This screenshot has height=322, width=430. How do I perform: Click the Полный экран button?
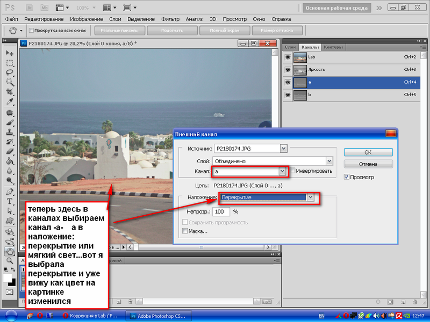225,31
